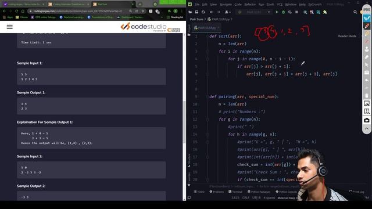Viewport: 372px width, 209px height.
Task: Open a new browser tab
Action: 140,4
